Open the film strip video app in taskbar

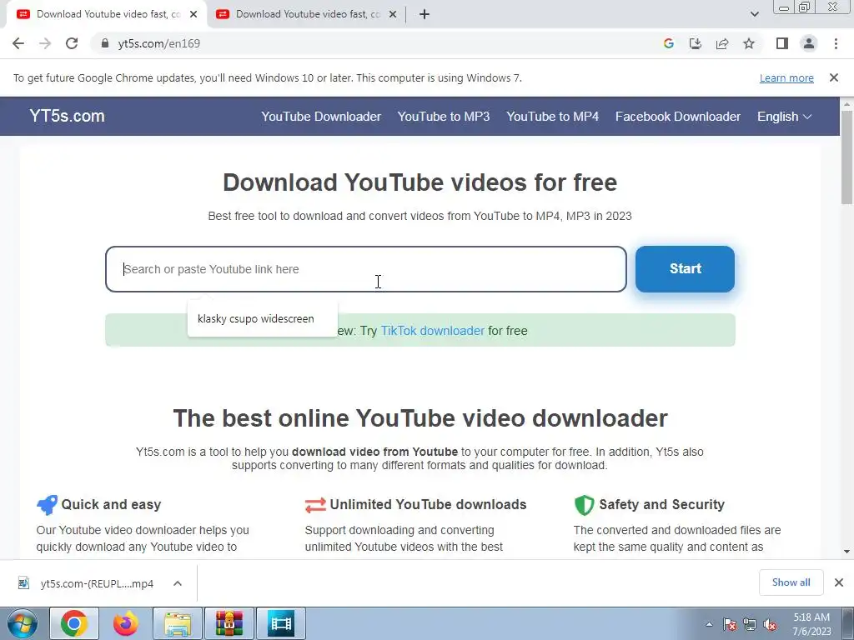(x=281, y=623)
